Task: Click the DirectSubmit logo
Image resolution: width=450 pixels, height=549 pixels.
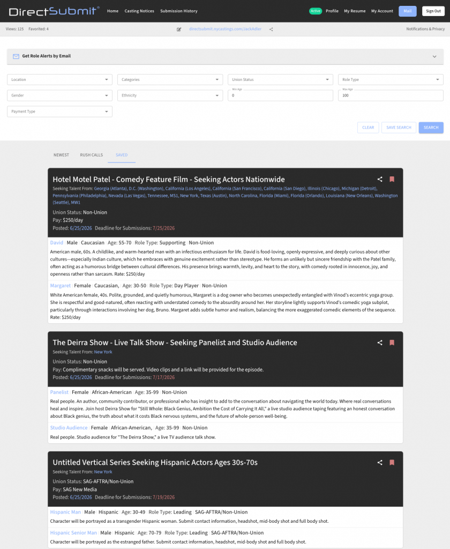Action: point(54,11)
